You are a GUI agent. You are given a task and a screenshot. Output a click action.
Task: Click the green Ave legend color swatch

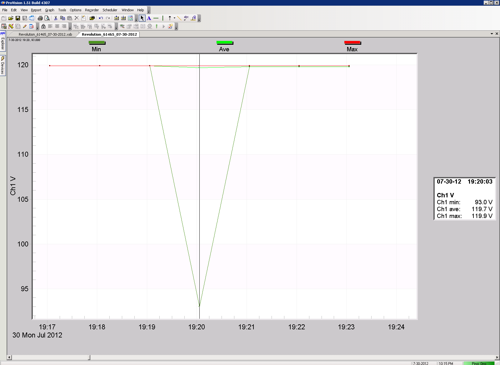tap(224, 42)
